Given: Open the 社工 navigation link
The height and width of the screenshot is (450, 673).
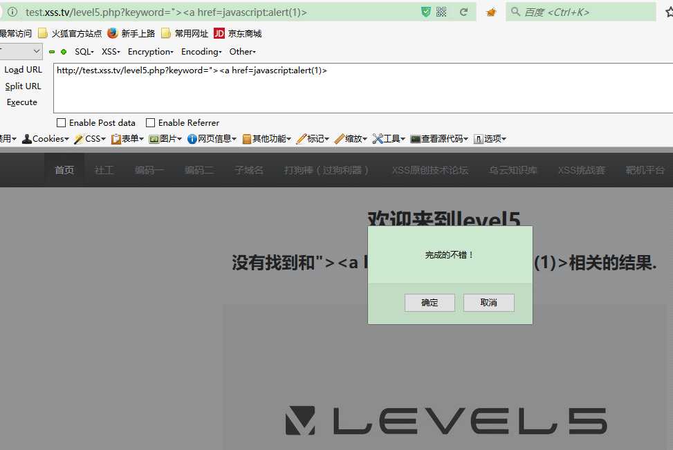Looking at the screenshot, I should (x=104, y=170).
